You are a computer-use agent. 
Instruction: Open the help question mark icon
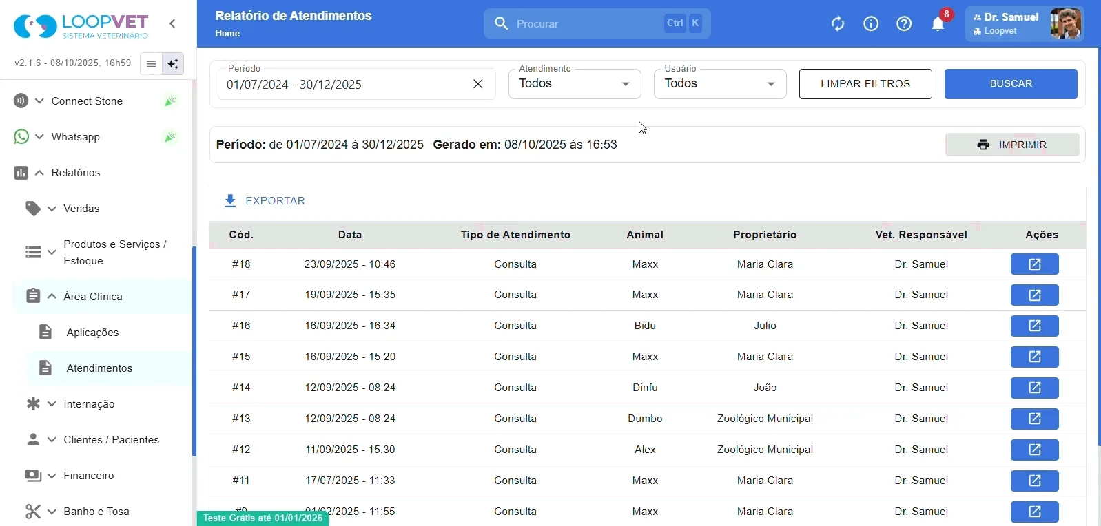pos(904,24)
